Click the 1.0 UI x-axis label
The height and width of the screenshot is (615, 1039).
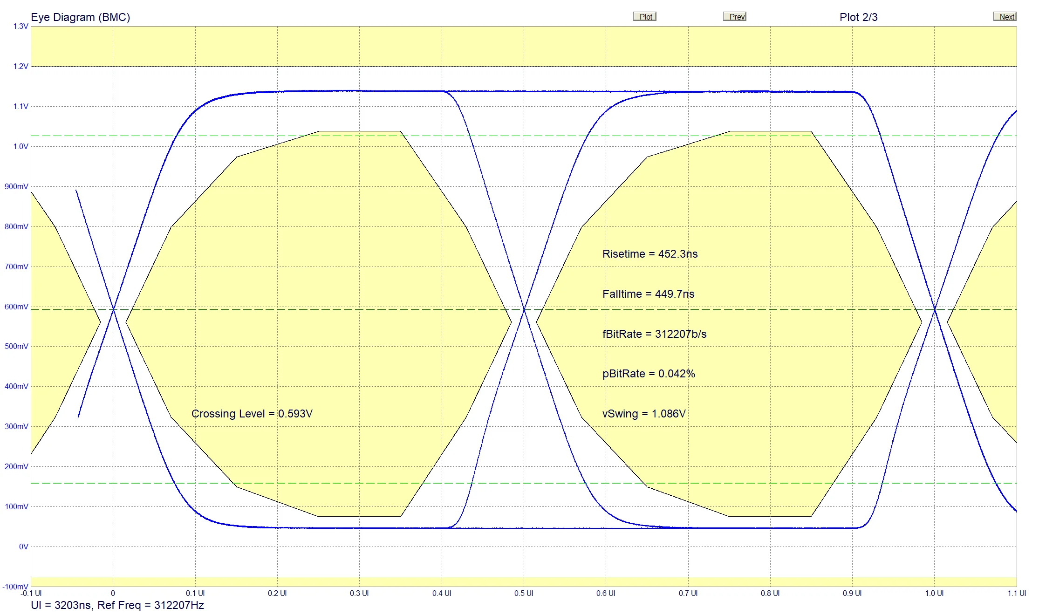tap(934, 593)
